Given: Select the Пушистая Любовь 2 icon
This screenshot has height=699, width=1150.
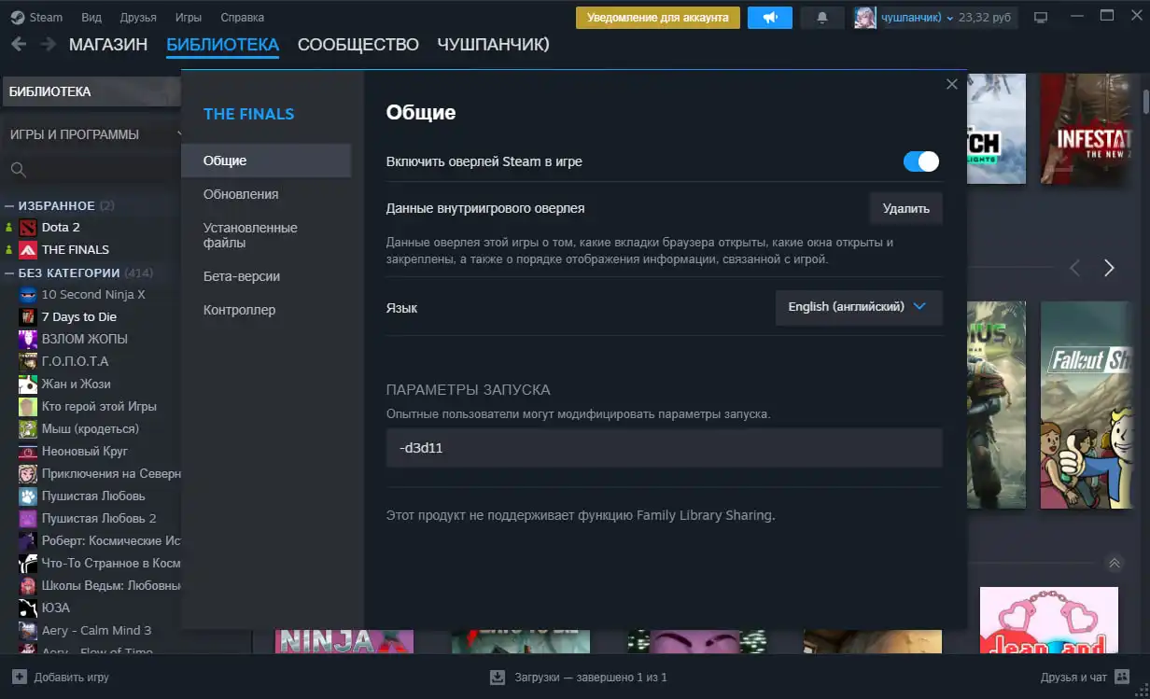Looking at the screenshot, I should (28, 518).
